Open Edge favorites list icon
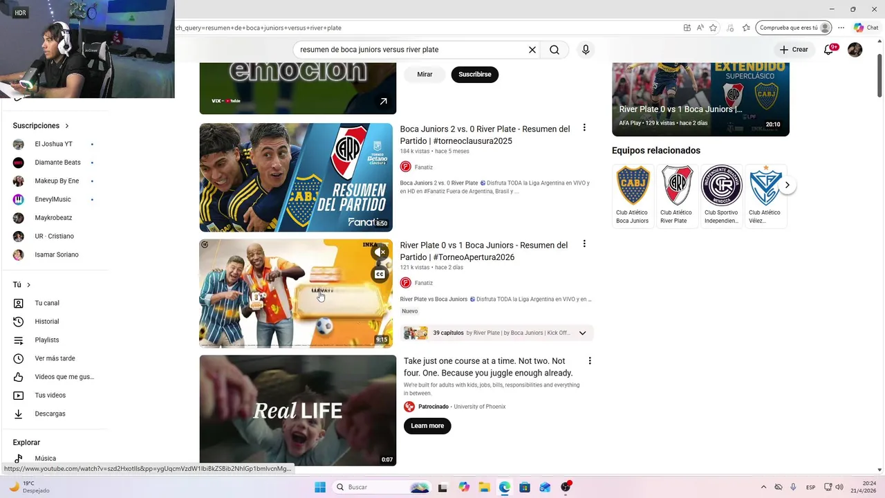Screen dimensions: 885x498 coord(746,28)
